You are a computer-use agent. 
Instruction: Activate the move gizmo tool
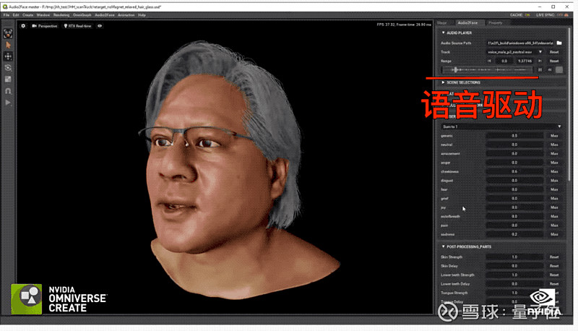(8, 56)
